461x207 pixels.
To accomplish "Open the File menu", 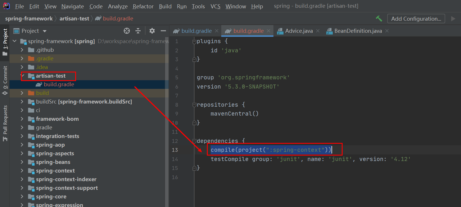I will pos(19,6).
